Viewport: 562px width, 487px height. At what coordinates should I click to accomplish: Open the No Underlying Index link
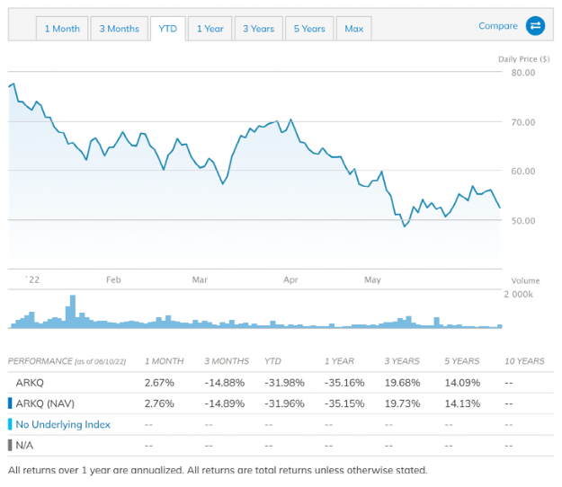pos(63,424)
